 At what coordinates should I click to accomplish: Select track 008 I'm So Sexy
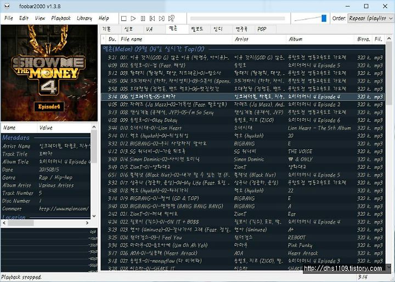pos(243,112)
